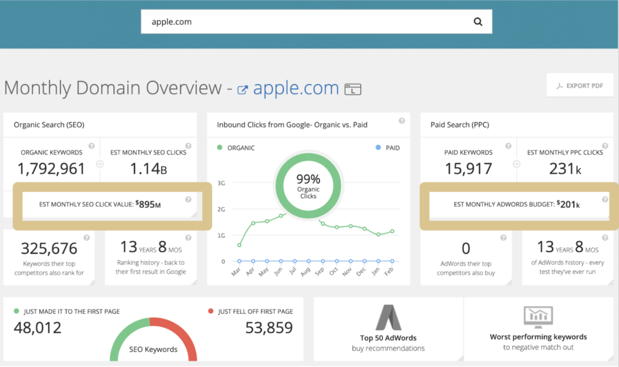Click the organic data point for Apr
619x367 pixels.
pos(253,223)
